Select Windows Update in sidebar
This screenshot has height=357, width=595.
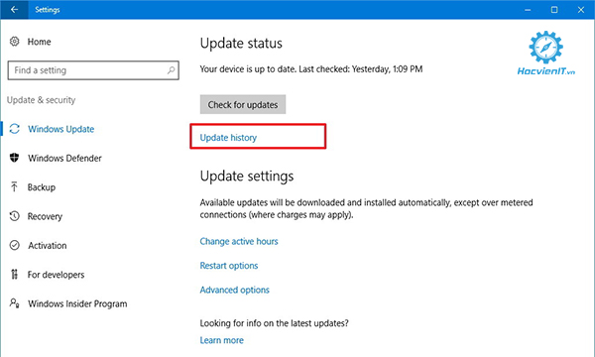pos(61,129)
